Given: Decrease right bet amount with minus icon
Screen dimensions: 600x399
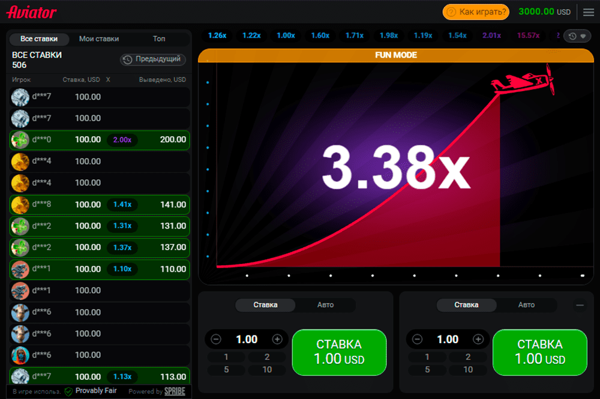Looking at the screenshot, I should point(417,340).
